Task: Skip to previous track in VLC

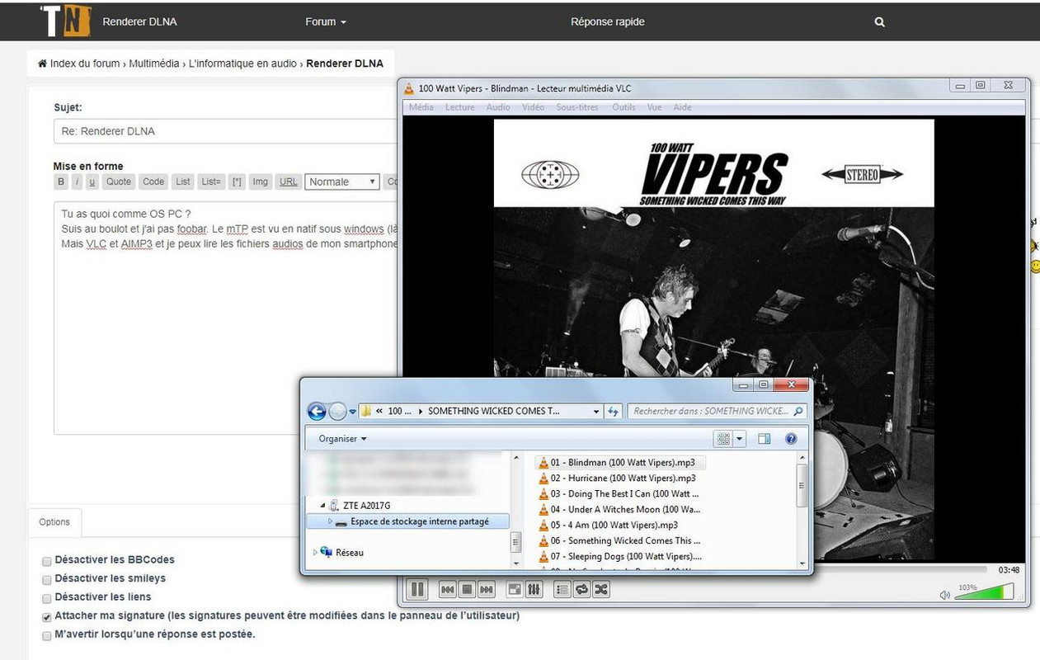Action: (x=448, y=589)
